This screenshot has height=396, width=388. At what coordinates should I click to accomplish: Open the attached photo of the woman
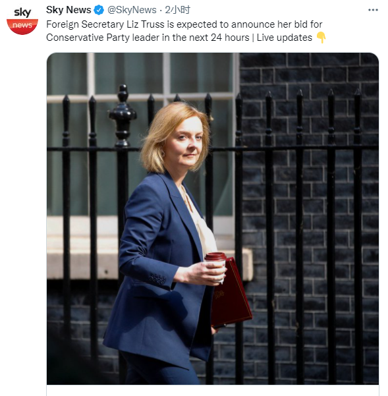[x=213, y=219]
